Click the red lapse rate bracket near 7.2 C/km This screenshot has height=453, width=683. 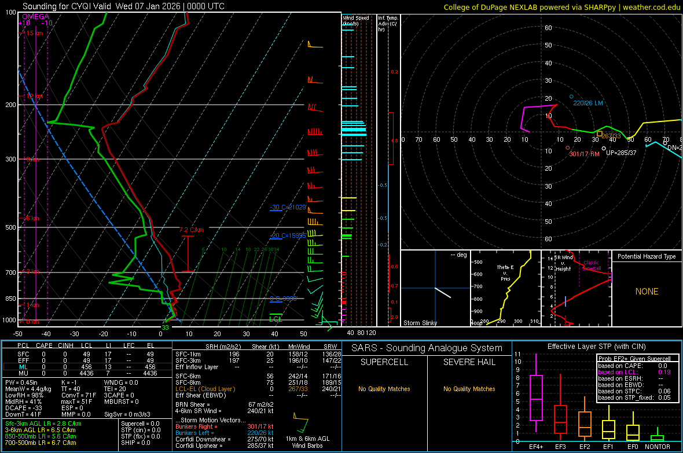pos(188,254)
